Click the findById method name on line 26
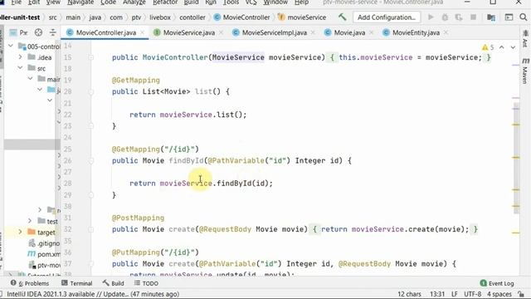531x299 pixels. (x=186, y=160)
